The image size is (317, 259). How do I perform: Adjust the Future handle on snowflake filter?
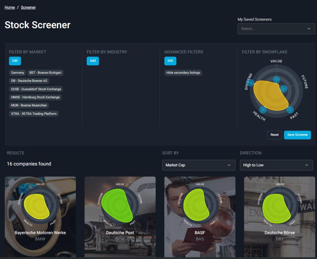pyautogui.click(x=284, y=89)
